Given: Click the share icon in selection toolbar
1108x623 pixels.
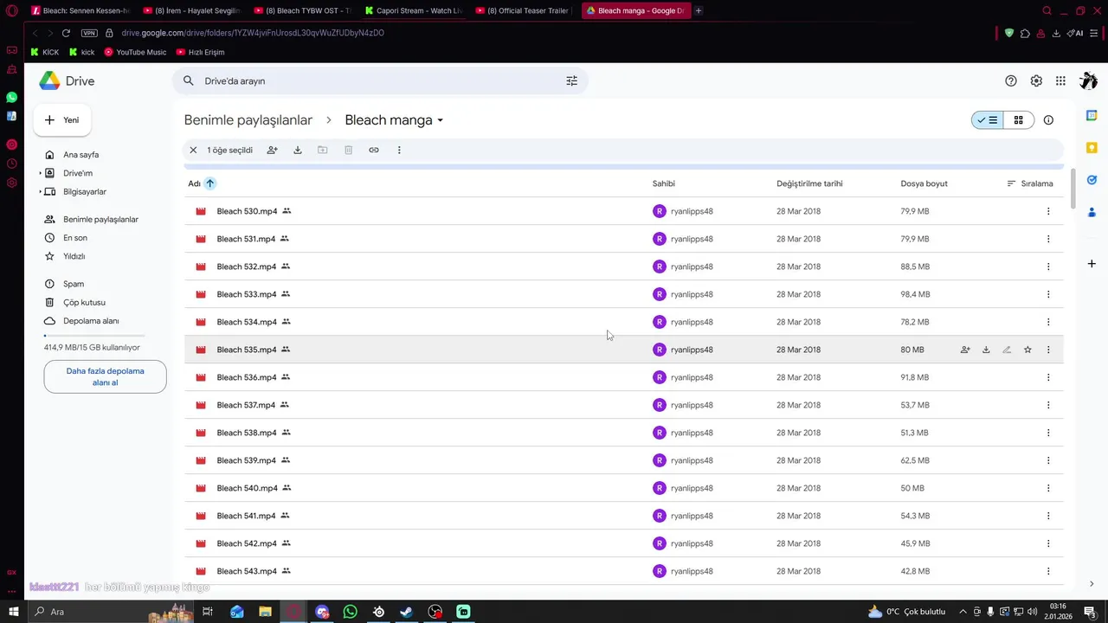Looking at the screenshot, I should pos(272,150).
